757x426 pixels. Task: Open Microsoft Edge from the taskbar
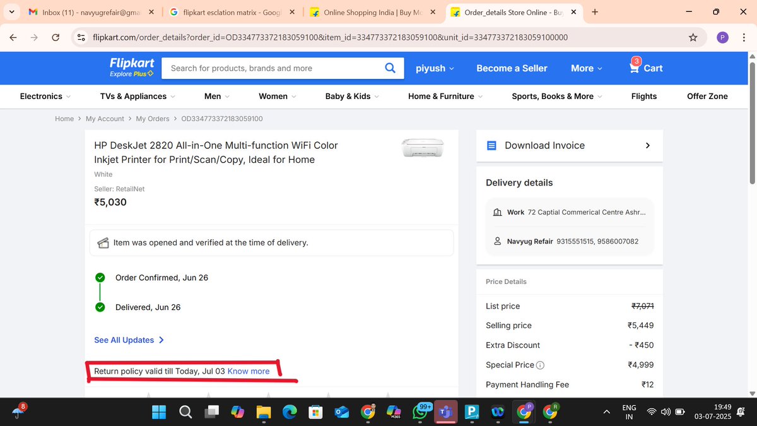click(290, 412)
